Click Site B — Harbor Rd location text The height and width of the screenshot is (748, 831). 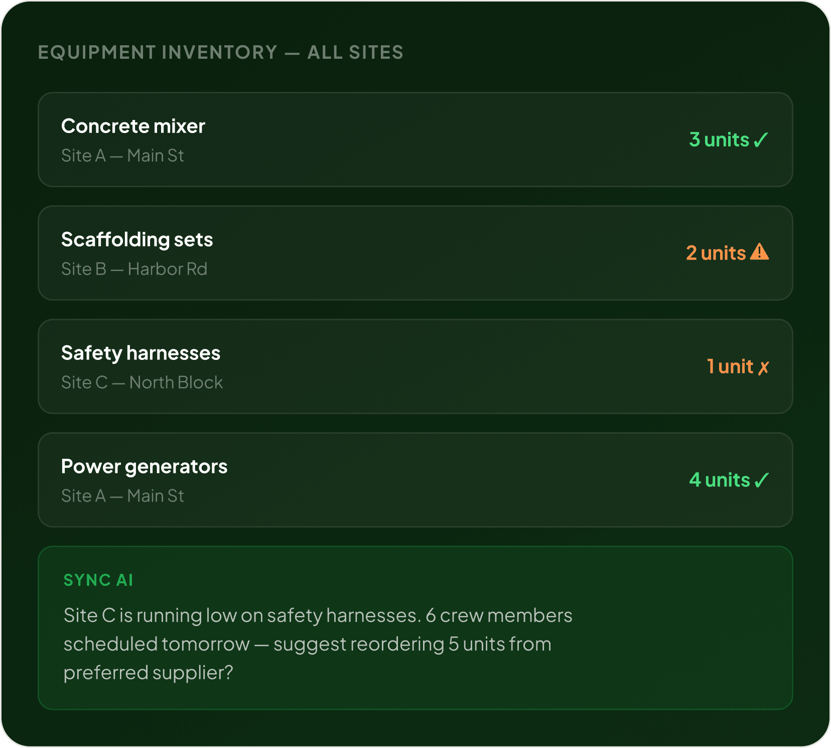coord(134,269)
